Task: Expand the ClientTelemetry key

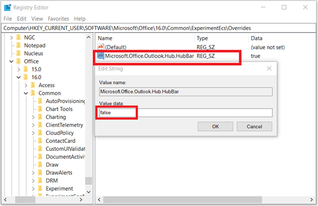Action: [x=33, y=125]
